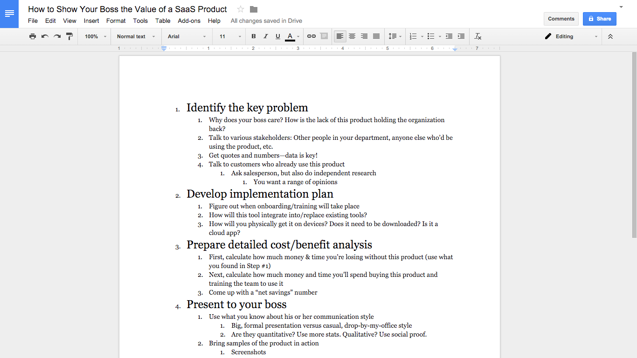Screen dimensions: 637x358
Task: Open bulleted list style dropdown arrow
Action: click(x=440, y=36)
